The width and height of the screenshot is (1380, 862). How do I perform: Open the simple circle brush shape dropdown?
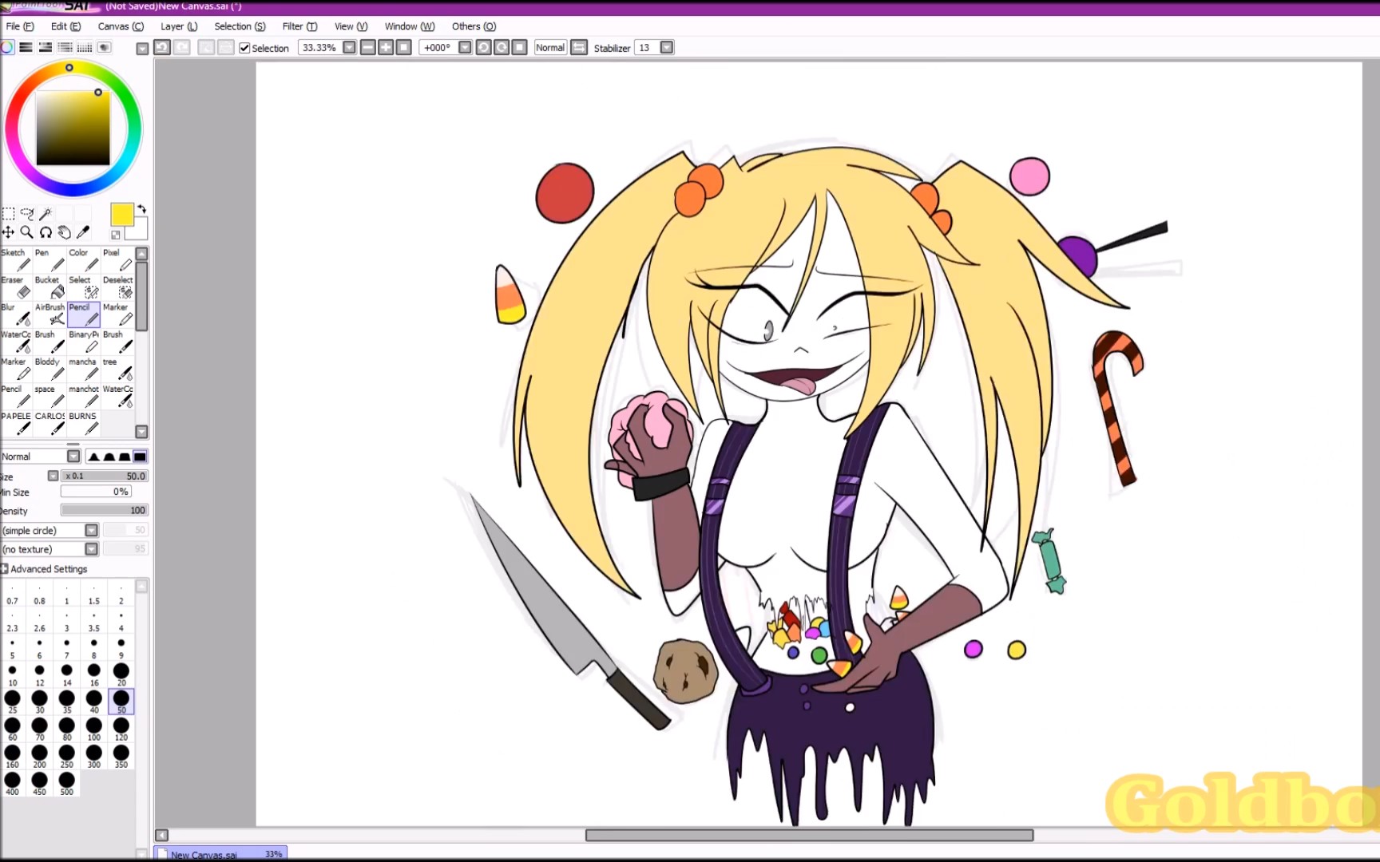coord(91,530)
